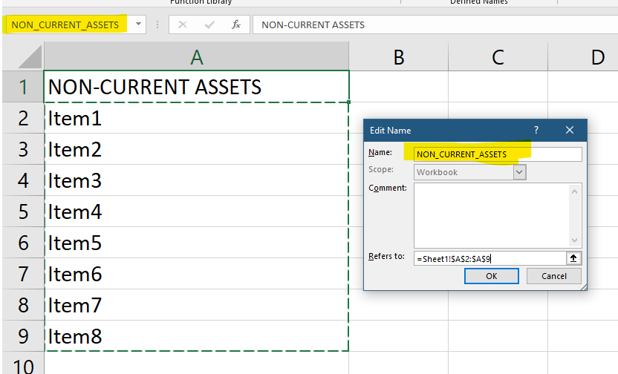Click cell A1 NON-CURRENT ASSETS
Image resolution: width=618 pixels, height=374 pixels.
(x=196, y=87)
